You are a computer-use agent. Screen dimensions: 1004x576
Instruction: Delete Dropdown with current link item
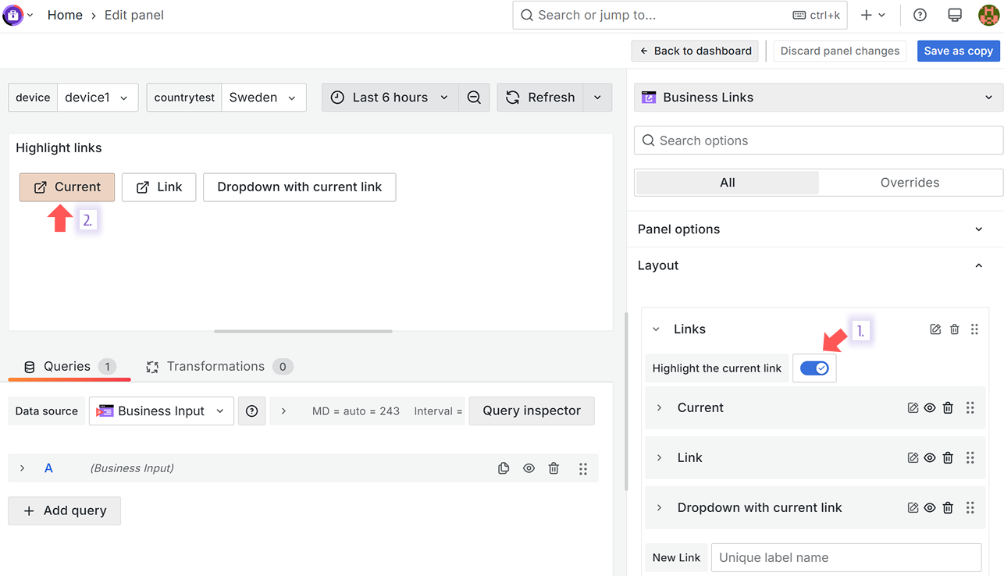948,507
